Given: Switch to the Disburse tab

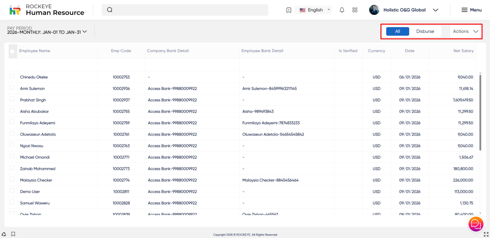Looking at the screenshot, I should 425,31.
